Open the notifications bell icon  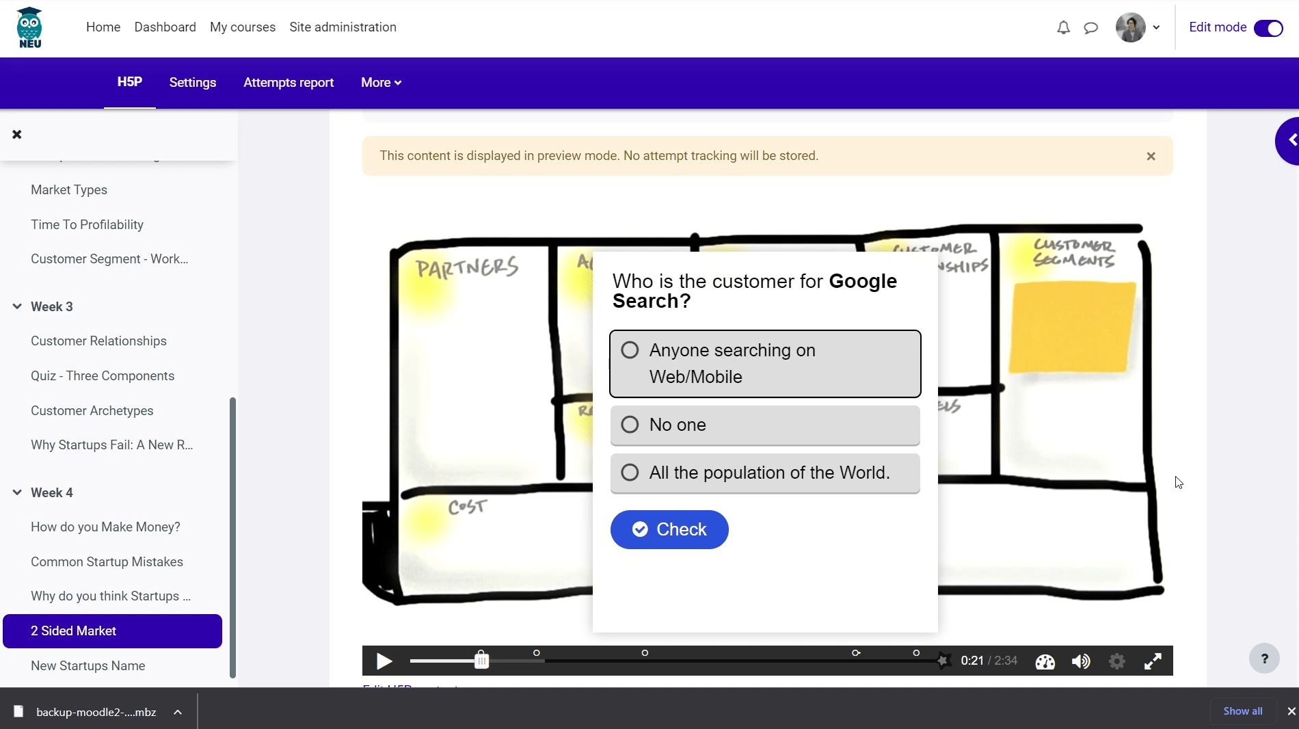click(x=1063, y=28)
